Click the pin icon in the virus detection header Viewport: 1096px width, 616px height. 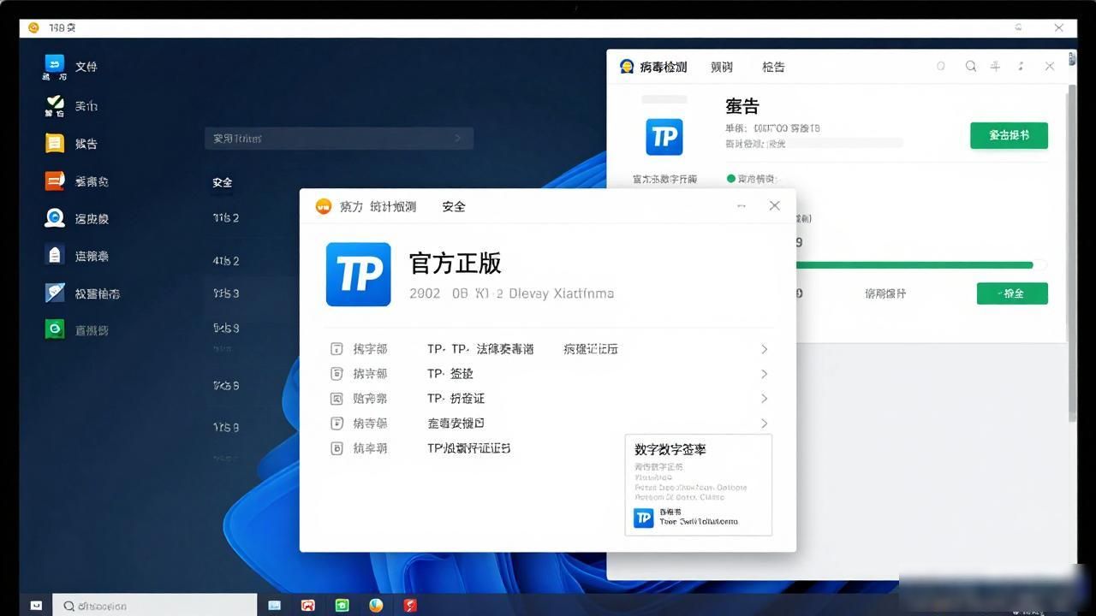(x=995, y=66)
